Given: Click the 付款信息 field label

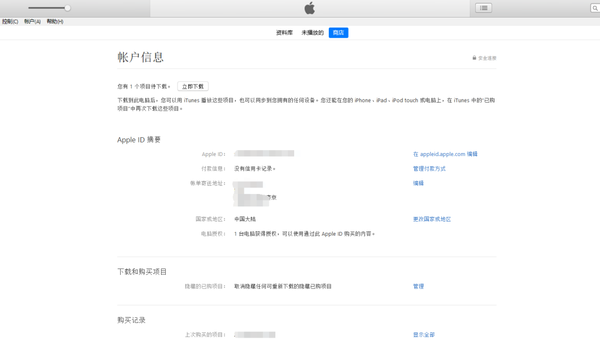Looking at the screenshot, I should (213, 168).
